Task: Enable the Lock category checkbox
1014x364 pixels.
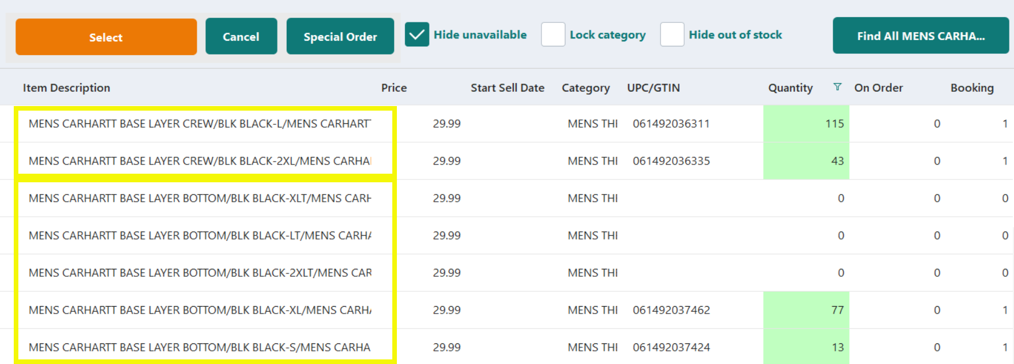Action: click(553, 35)
